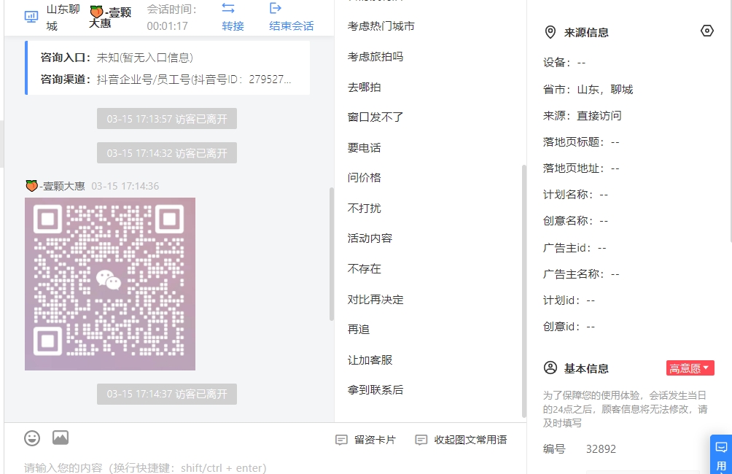Click the 基本信息 section heading
Image resolution: width=732 pixels, height=474 pixels.
click(586, 368)
